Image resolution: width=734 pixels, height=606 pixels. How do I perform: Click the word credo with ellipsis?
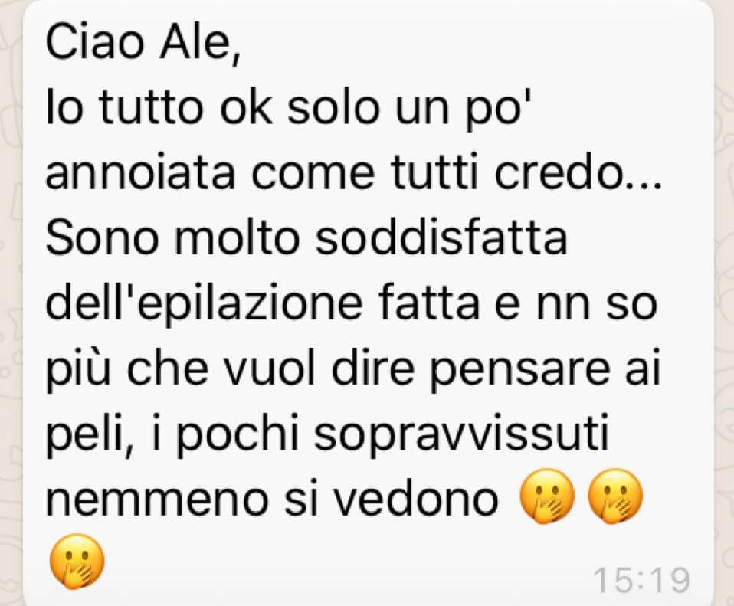tap(578, 173)
